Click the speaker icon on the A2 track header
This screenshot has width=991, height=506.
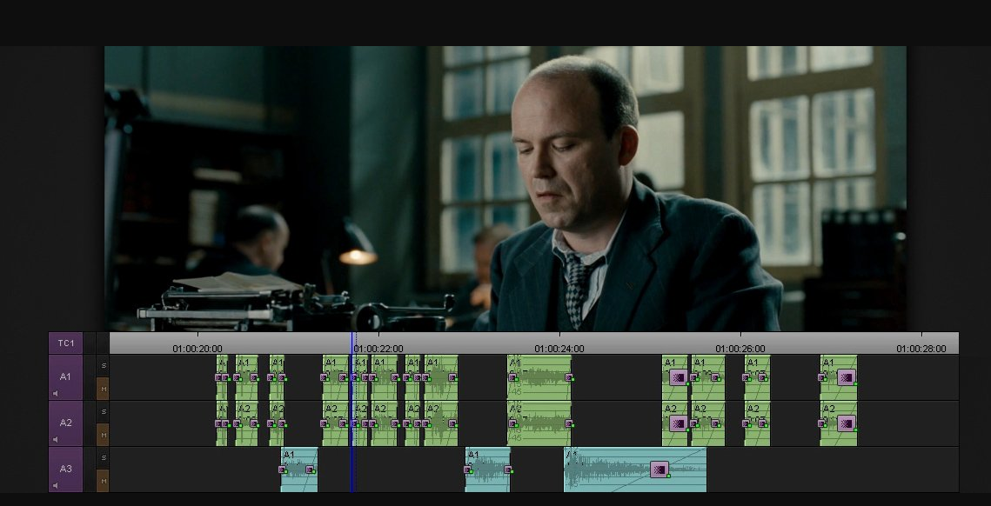tap(57, 440)
